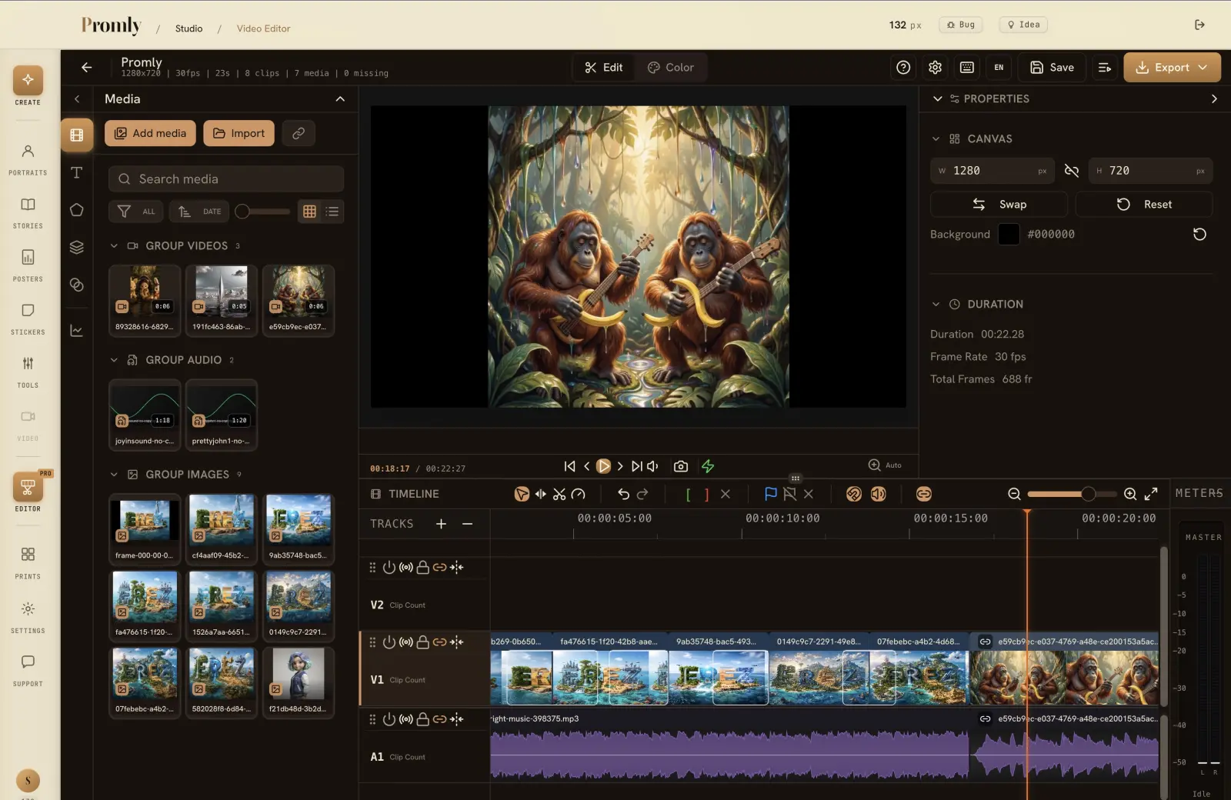Toggle audio scrubbing speaker button in timeline
The image size is (1231, 800).
click(879, 494)
